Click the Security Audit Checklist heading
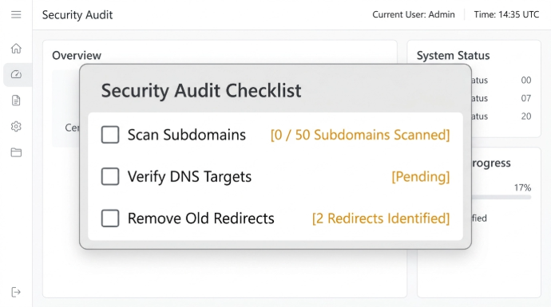The width and height of the screenshot is (551, 307). 201,91
